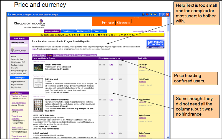Open Travel Advice Warnings link above Foreign Office
This screenshot has width=222, height=139.
pos(17,117)
